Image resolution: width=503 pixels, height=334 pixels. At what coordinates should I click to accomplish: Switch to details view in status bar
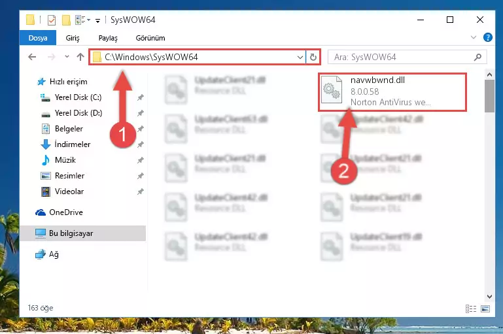(470, 309)
